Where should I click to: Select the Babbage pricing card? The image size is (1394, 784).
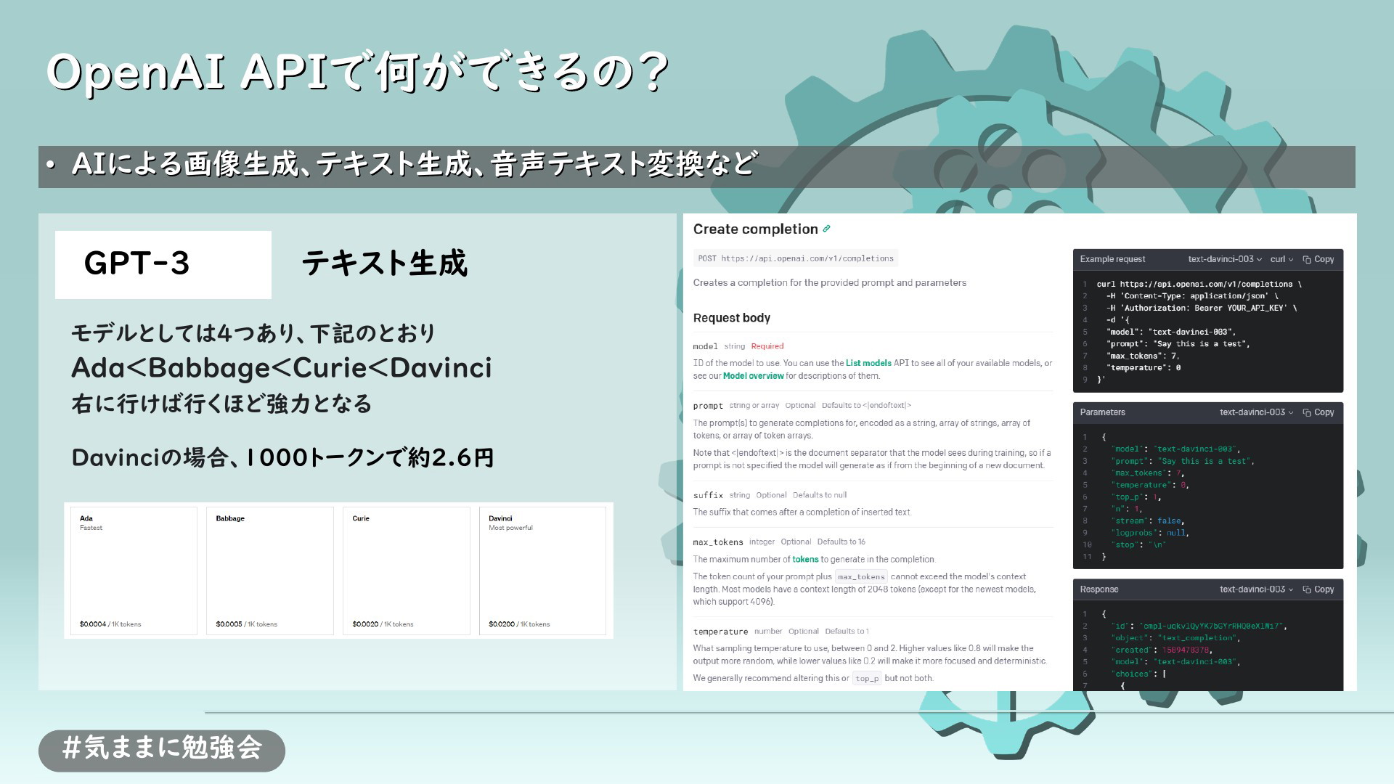coord(270,571)
